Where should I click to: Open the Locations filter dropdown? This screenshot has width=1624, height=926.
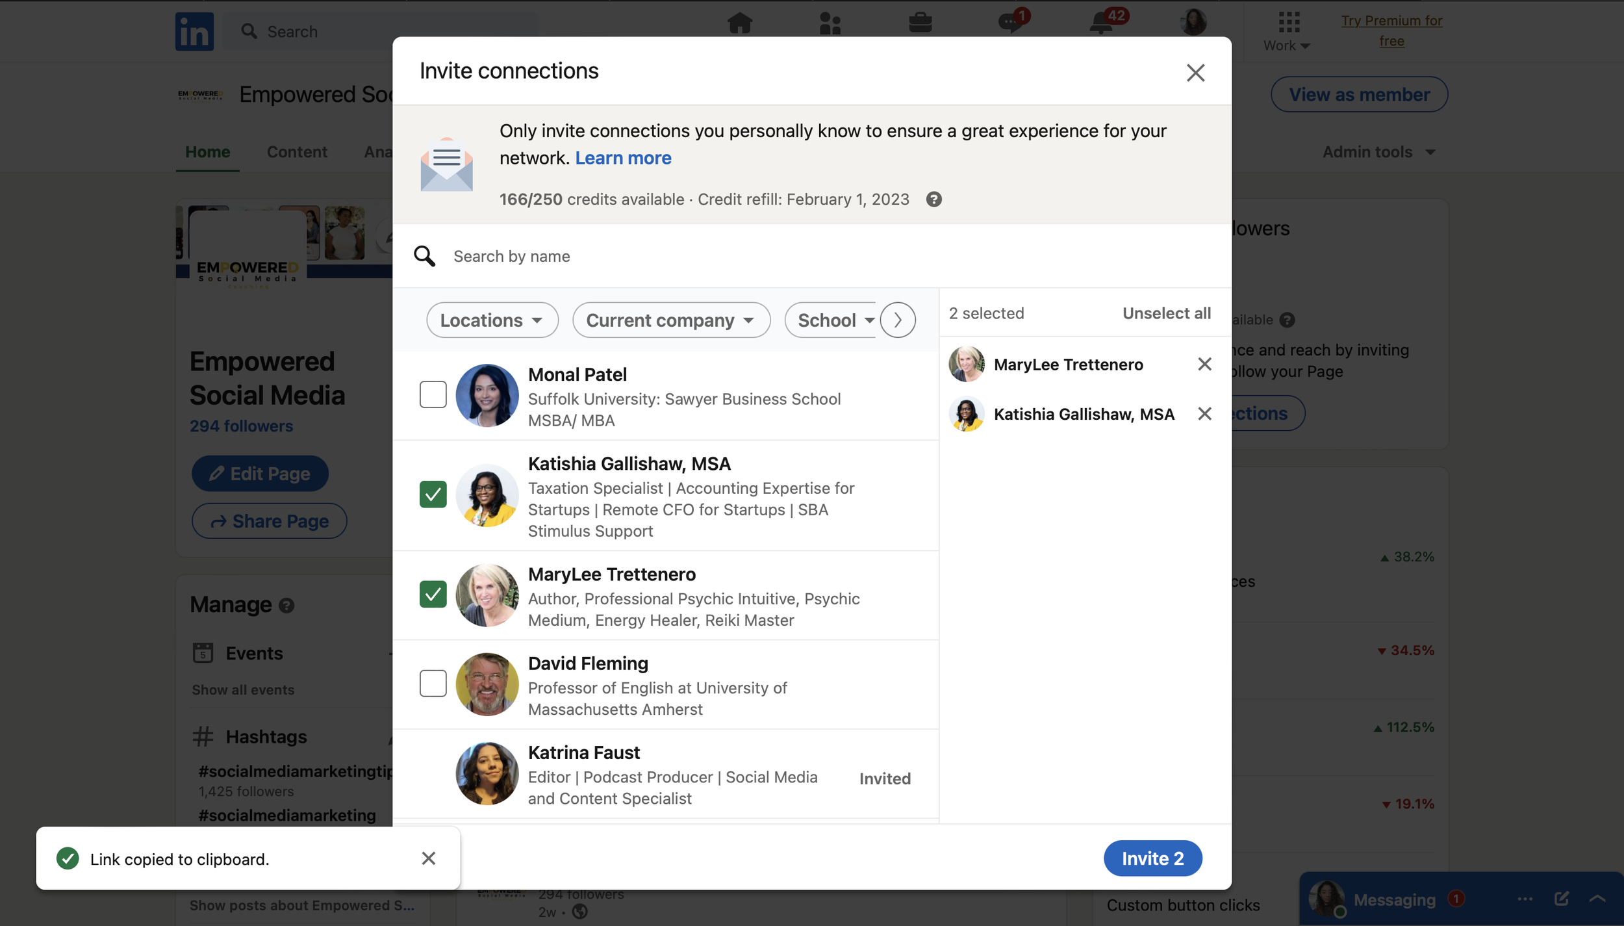coord(492,320)
